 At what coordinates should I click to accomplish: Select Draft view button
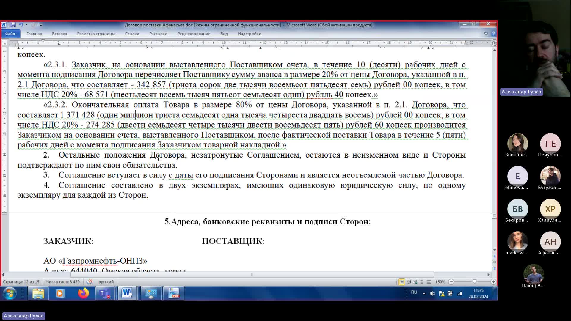(429, 282)
